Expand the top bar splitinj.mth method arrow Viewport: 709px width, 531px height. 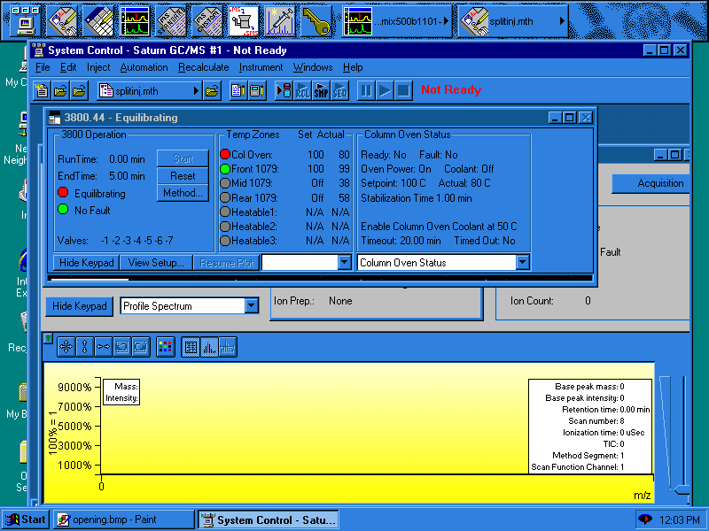[562, 21]
